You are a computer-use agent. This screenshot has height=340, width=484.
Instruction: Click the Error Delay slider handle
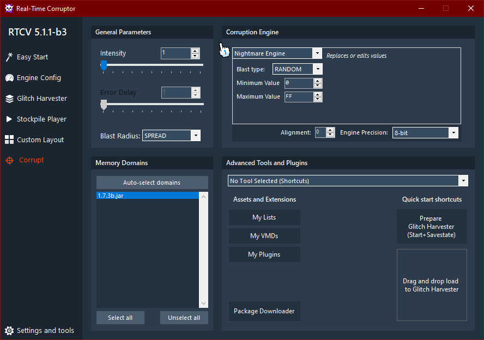point(104,105)
